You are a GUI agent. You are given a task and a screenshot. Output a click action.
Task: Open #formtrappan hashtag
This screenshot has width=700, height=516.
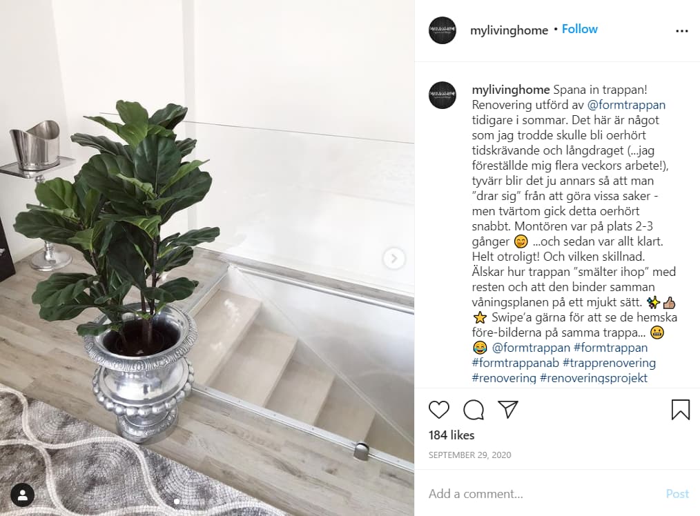[x=610, y=348]
